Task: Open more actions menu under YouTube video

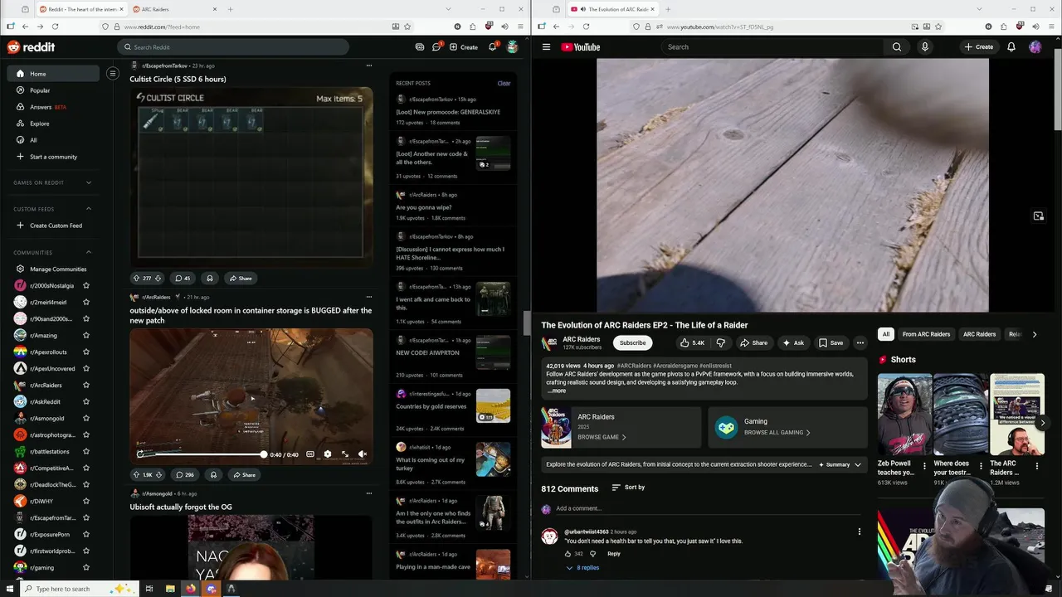Action: [x=860, y=342]
